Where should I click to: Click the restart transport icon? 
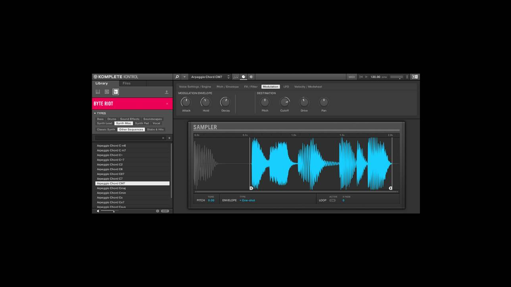tap(361, 77)
